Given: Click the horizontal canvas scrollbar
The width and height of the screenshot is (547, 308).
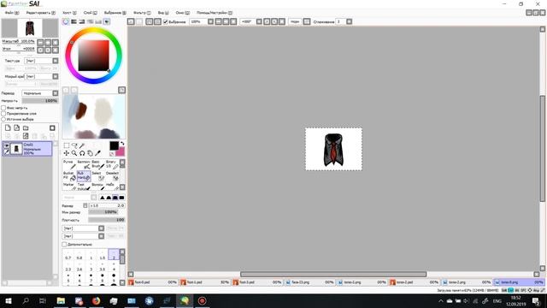Looking at the screenshot, I should 333,275.
